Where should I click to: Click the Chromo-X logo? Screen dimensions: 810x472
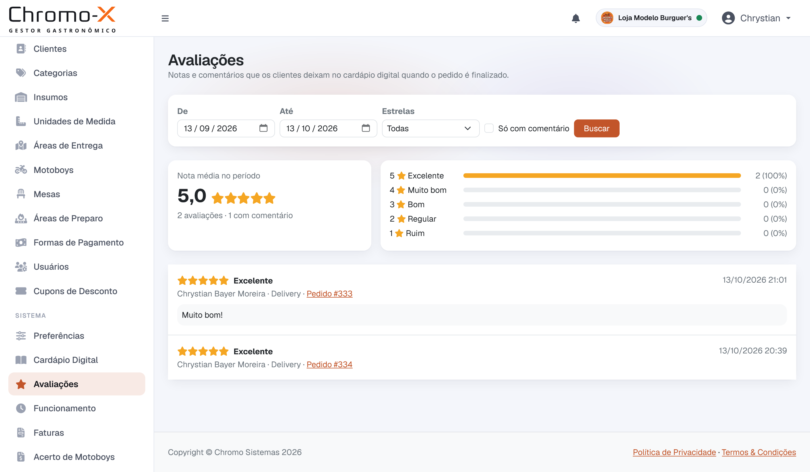pos(62,19)
